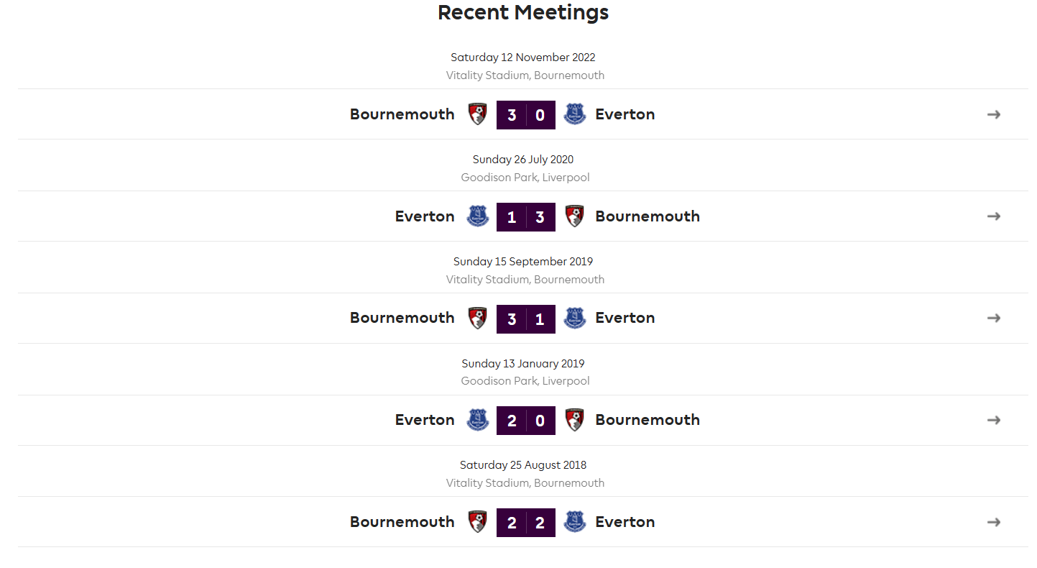Image resolution: width=1037 pixels, height=568 pixels.
Task: Select the 3-0 score box
Action: 526,115
